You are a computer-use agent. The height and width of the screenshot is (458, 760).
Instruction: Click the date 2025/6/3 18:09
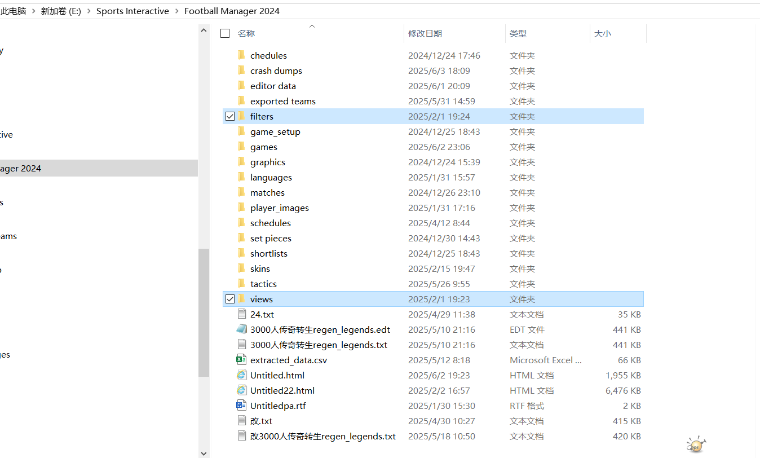(439, 71)
